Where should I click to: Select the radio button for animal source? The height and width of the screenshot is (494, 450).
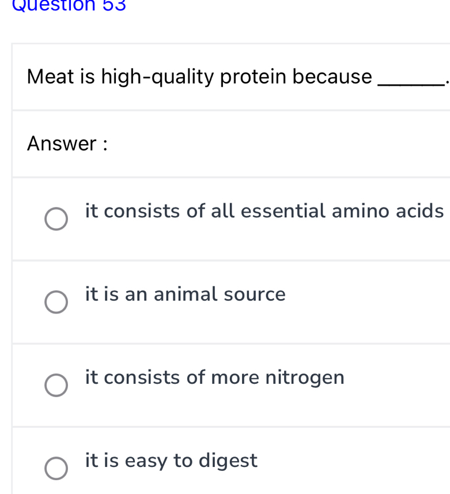coord(56,302)
